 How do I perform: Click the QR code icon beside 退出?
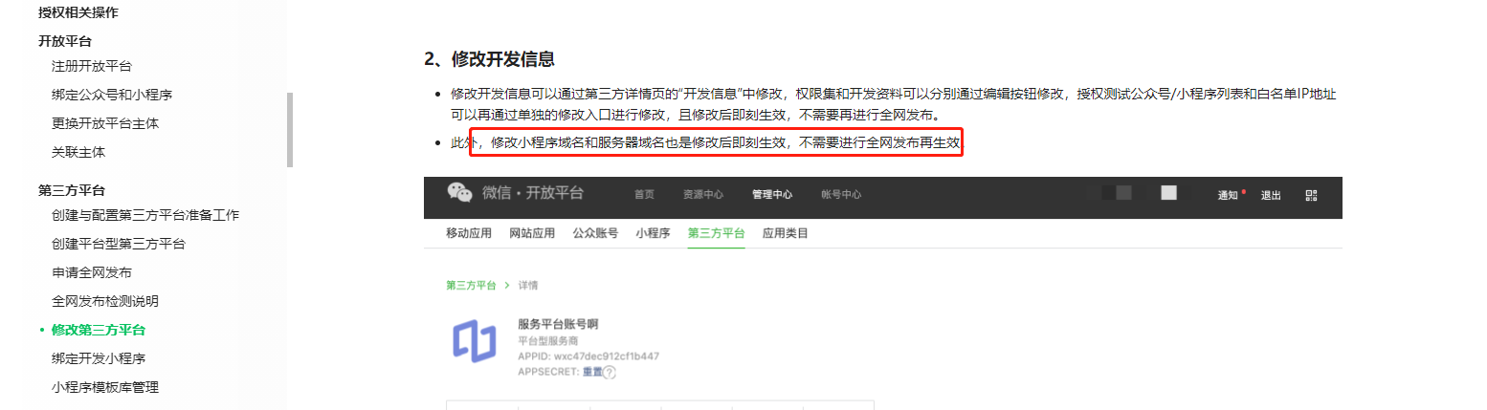point(1311,195)
